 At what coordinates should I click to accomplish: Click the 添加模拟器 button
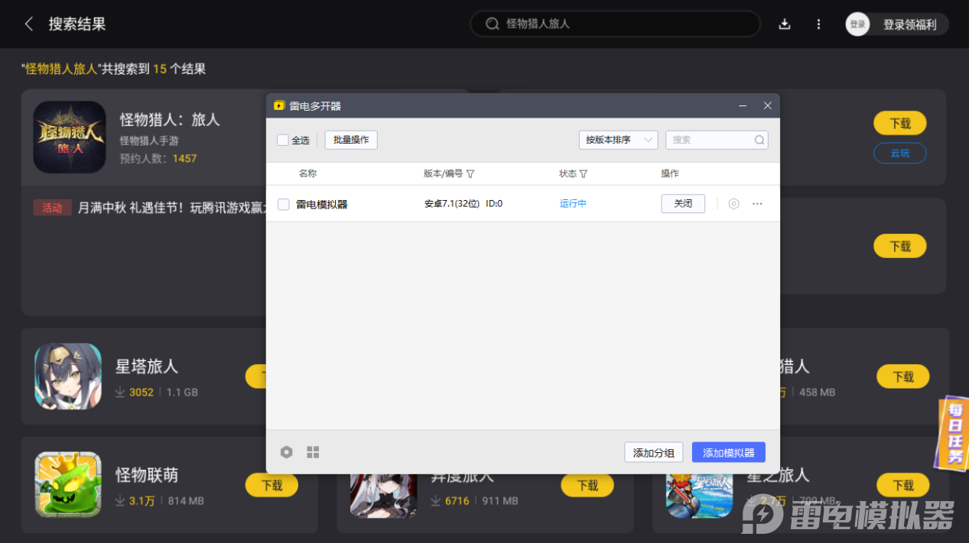[728, 452]
